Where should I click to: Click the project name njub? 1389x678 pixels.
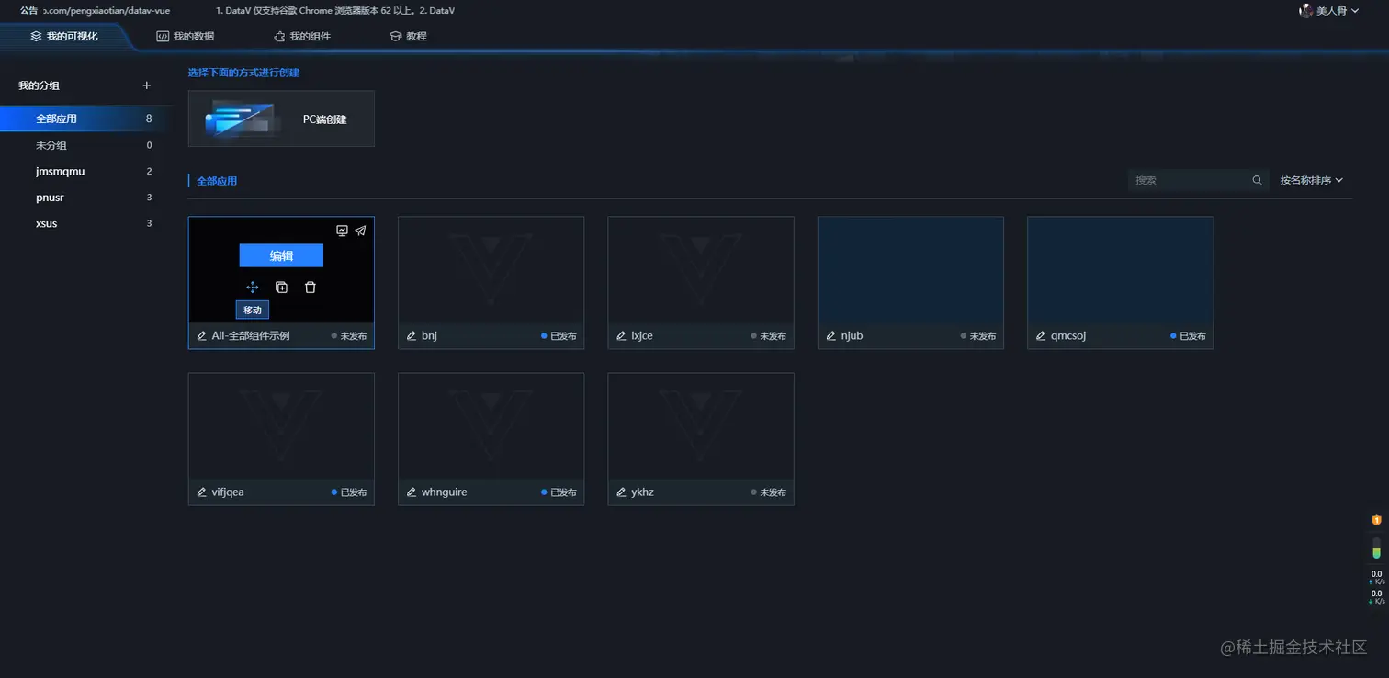click(852, 336)
